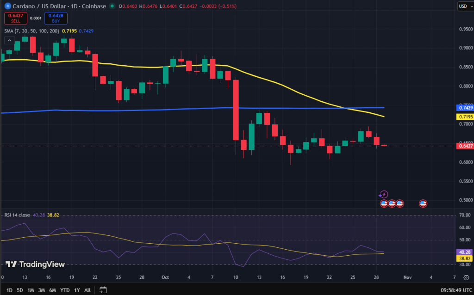Image resolution: width=474 pixels, height=295 pixels.
Task: Click the 0.5000 price scale value
Action: tap(465, 200)
